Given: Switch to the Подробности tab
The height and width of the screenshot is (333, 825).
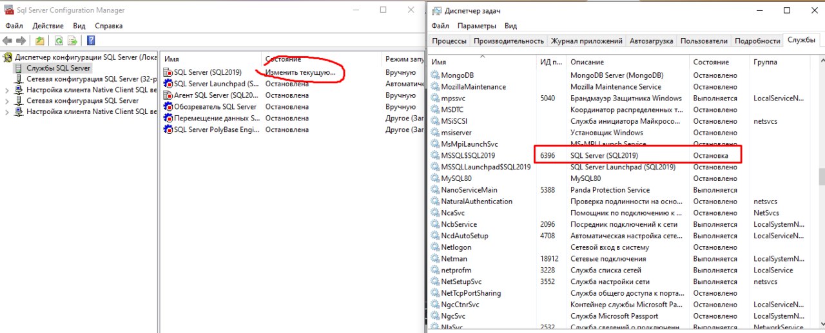Looking at the screenshot, I should [x=757, y=41].
